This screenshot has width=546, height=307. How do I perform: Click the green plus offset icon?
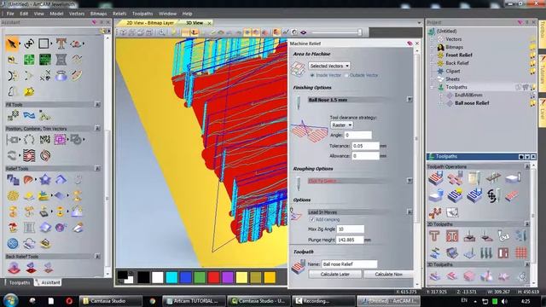pyautogui.click(x=29, y=60)
